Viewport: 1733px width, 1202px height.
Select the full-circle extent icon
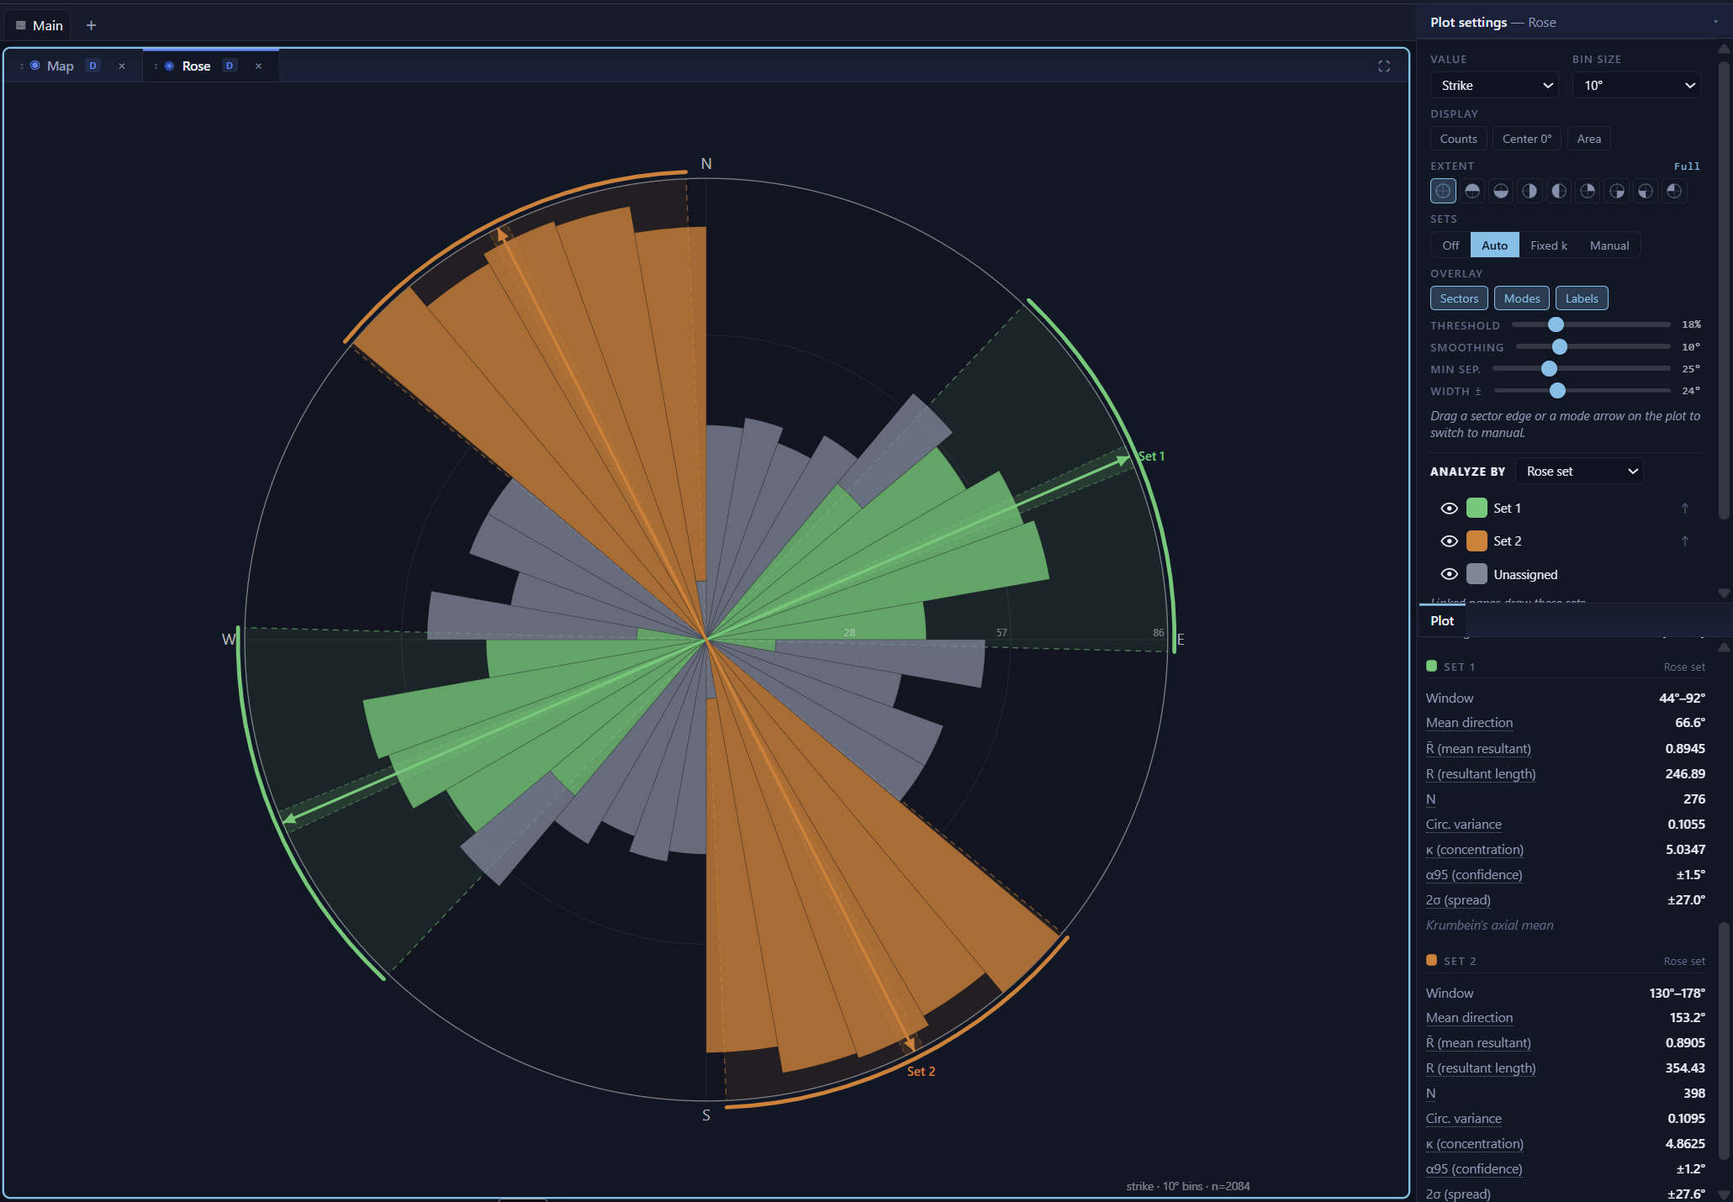[1443, 191]
